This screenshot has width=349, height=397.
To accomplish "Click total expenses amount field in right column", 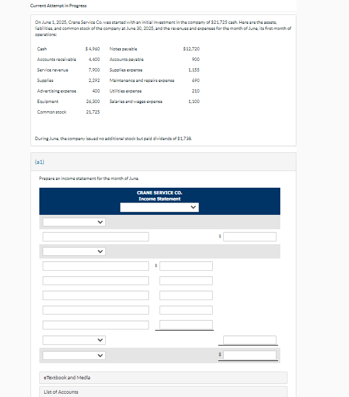I will tap(250, 340).
